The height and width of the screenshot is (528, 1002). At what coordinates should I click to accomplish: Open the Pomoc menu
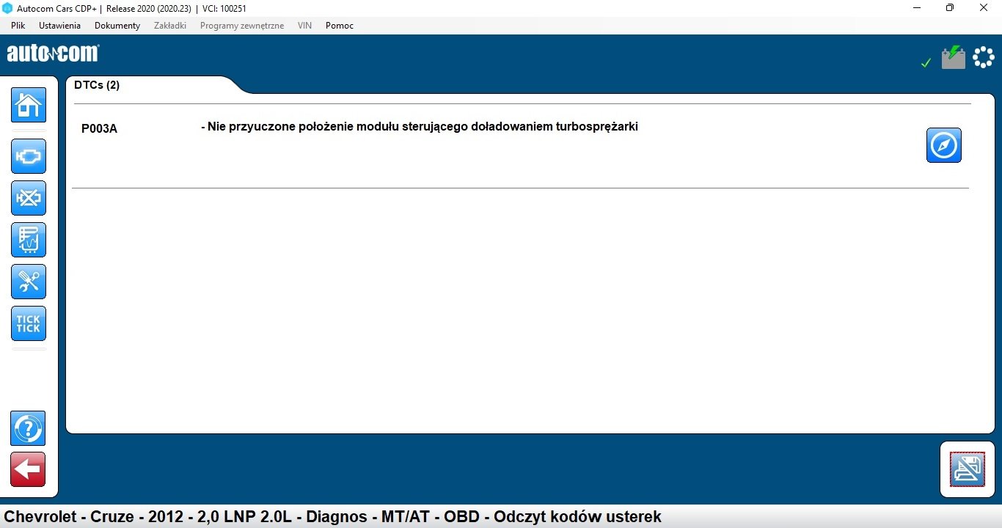click(x=339, y=26)
